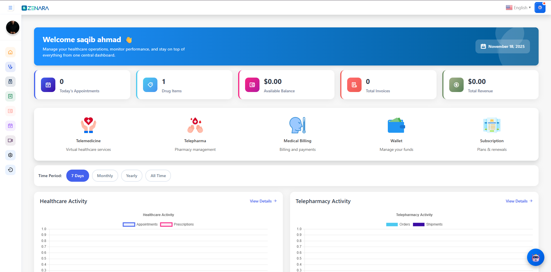551x272 pixels.
Task: Open the pink wallet sidebar icon
Action: pyautogui.click(x=10, y=111)
